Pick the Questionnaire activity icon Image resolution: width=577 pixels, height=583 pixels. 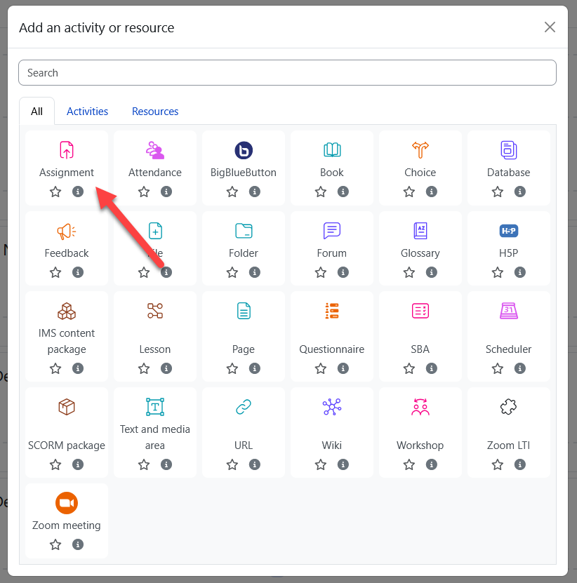click(332, 311)
